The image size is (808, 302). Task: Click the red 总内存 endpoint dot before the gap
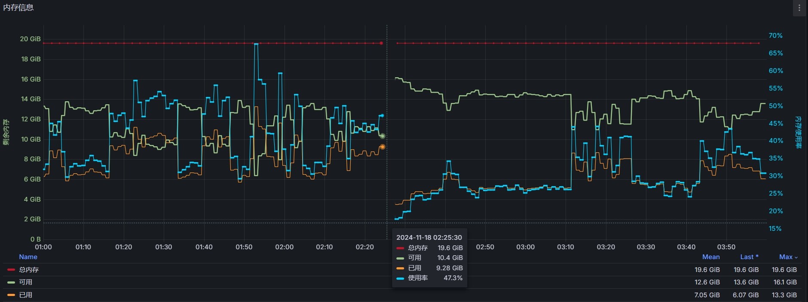point(381,43)
